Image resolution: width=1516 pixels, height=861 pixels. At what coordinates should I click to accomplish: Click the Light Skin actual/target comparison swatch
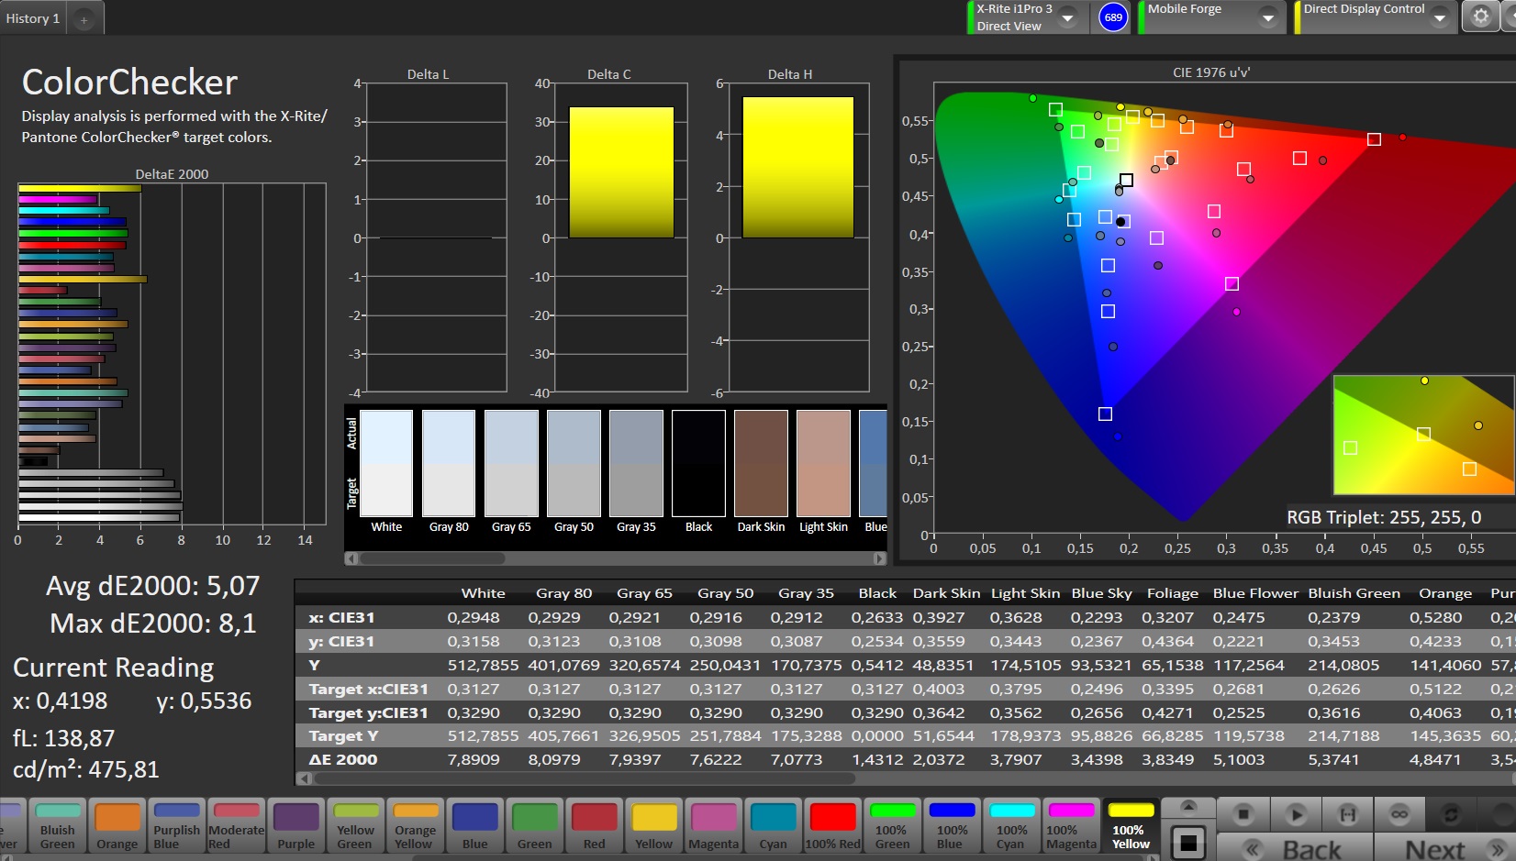[823, 463]
